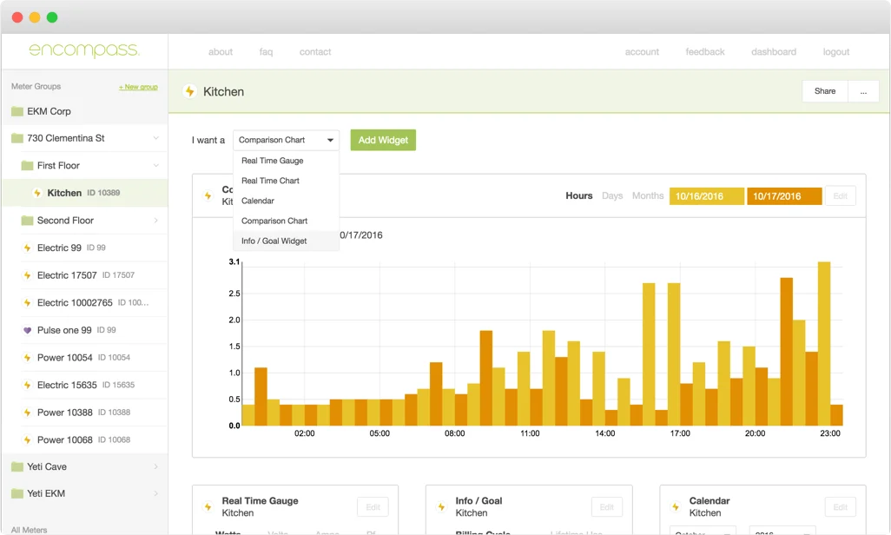Expand the Yeti Cave group chevron
This screenshot has width=891, height=535.
(155, 466)
